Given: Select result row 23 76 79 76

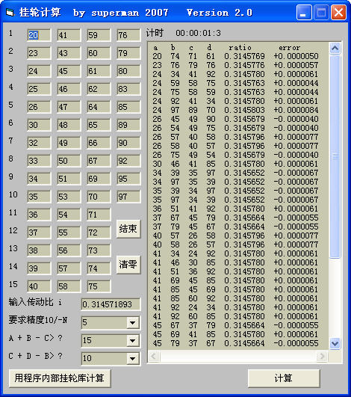Looking at the screenshot, I should pos(235,65).
